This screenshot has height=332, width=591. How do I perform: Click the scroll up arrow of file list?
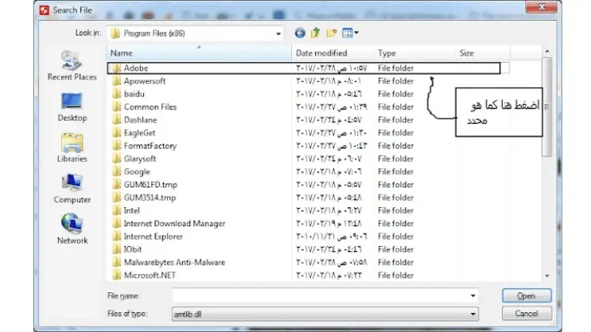coord(547,51)
